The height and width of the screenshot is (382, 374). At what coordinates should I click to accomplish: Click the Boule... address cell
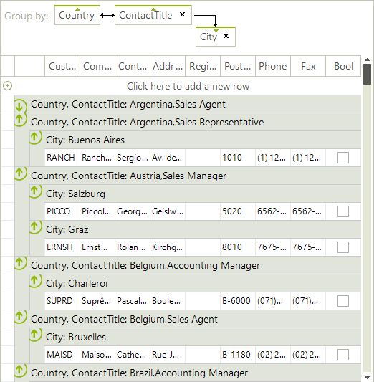168,301
